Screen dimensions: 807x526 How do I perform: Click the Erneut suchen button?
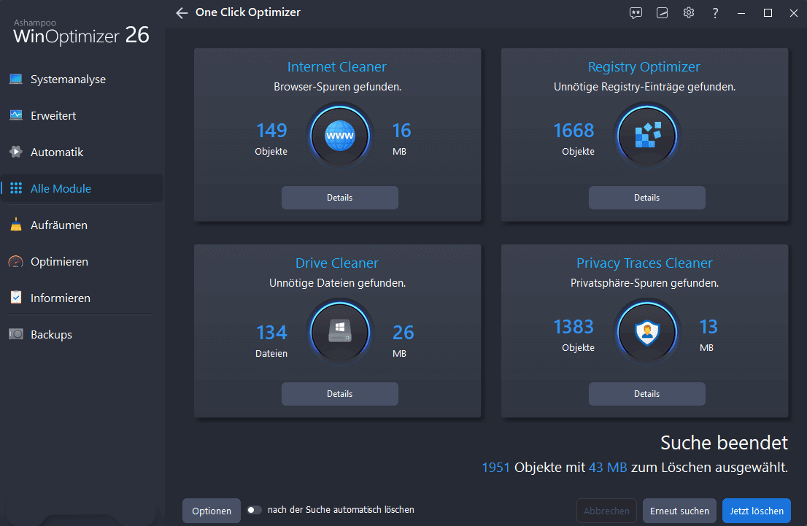pyautogui.click(x=679, y=511)
